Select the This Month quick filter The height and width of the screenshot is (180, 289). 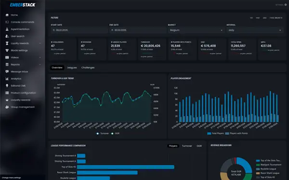click(x=276, y=18)
